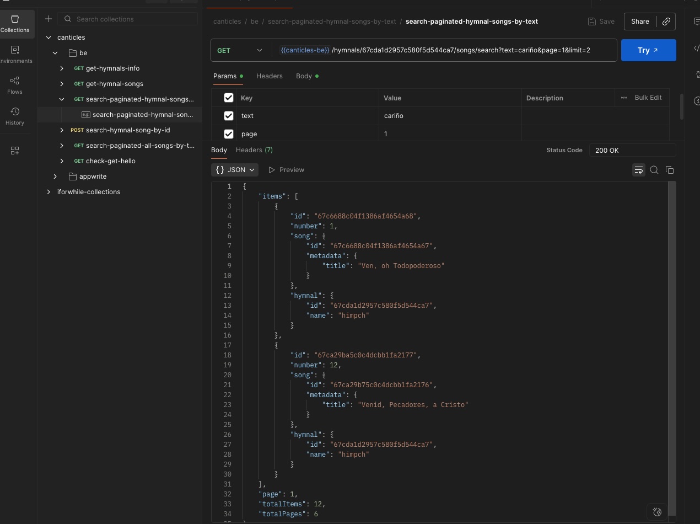This screenshot has width=700, height=524.
Task: Click the appwrite folder icon
Action: [x=73, y=177]
